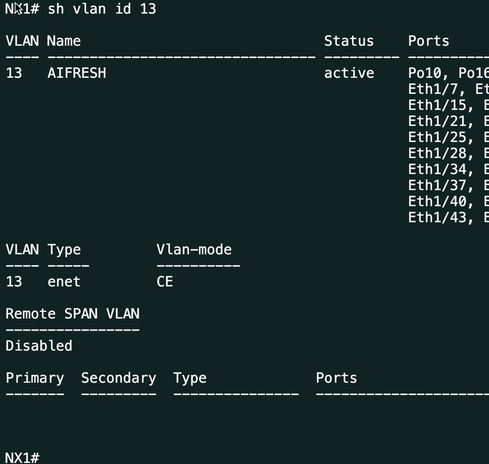
Task: Click the final NX1# prompt line
Action: [x=22, y=458]
